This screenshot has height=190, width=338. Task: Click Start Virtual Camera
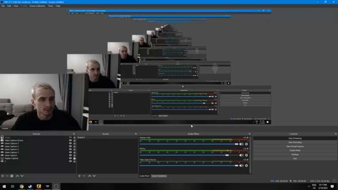point(295,147)
